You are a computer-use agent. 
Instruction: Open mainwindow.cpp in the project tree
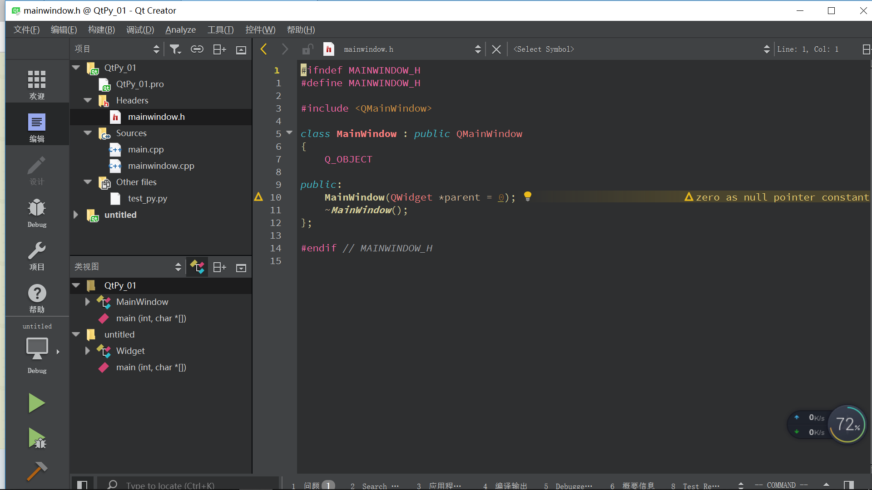click(161, 166)
